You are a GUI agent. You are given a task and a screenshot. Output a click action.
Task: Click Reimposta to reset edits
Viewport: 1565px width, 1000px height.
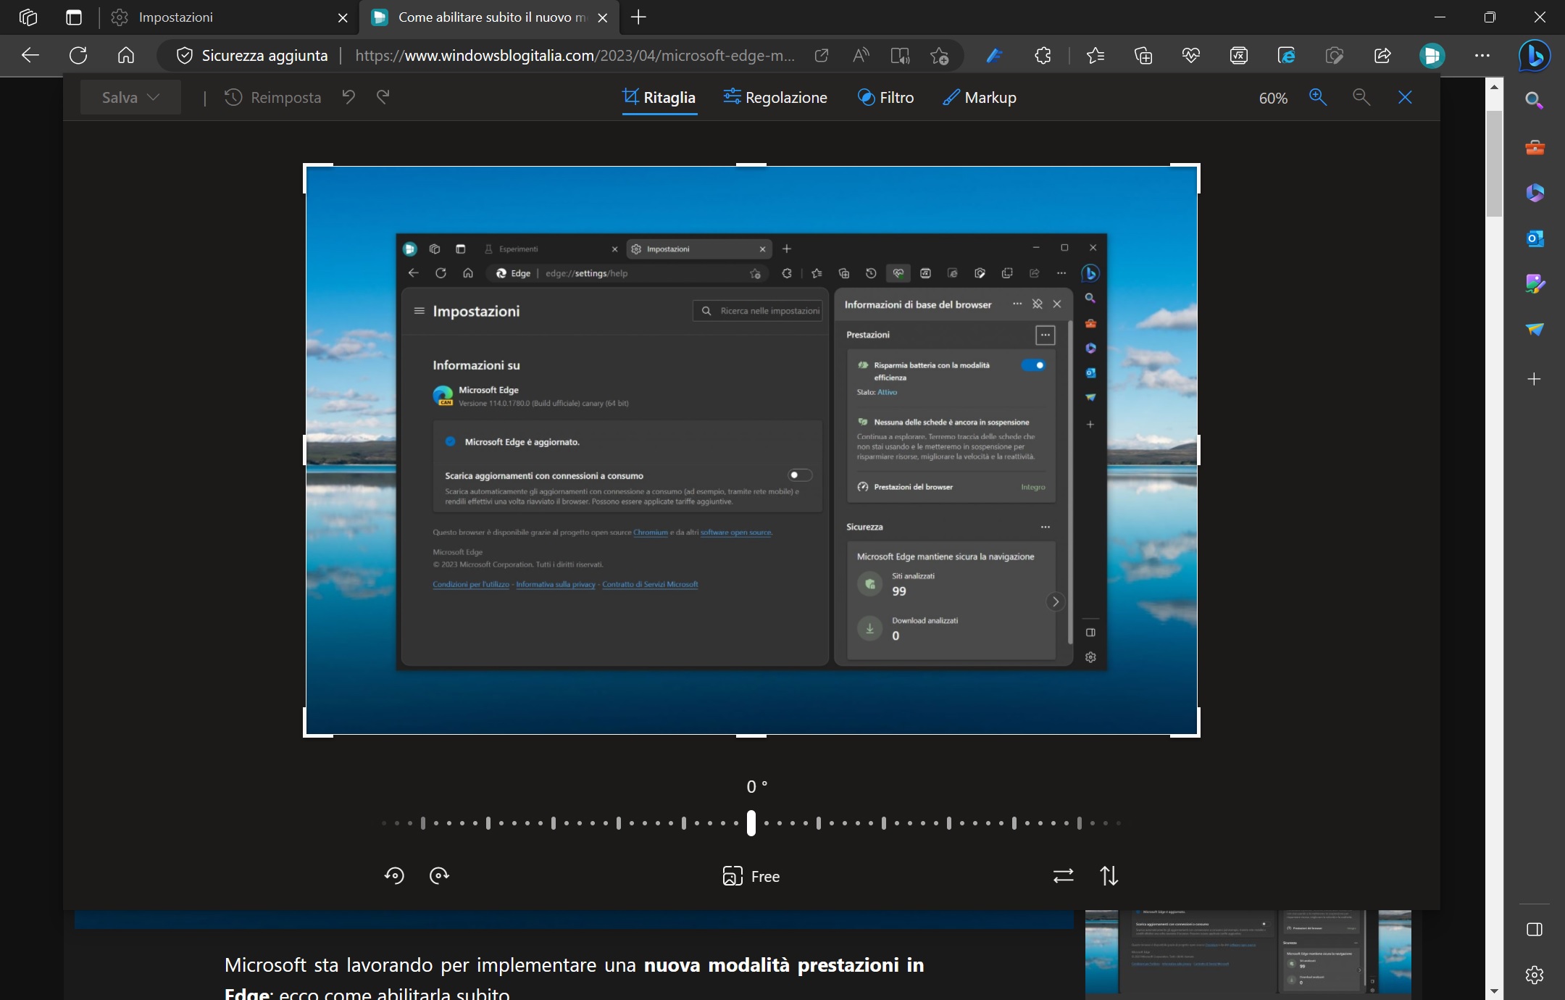(272, 97)
